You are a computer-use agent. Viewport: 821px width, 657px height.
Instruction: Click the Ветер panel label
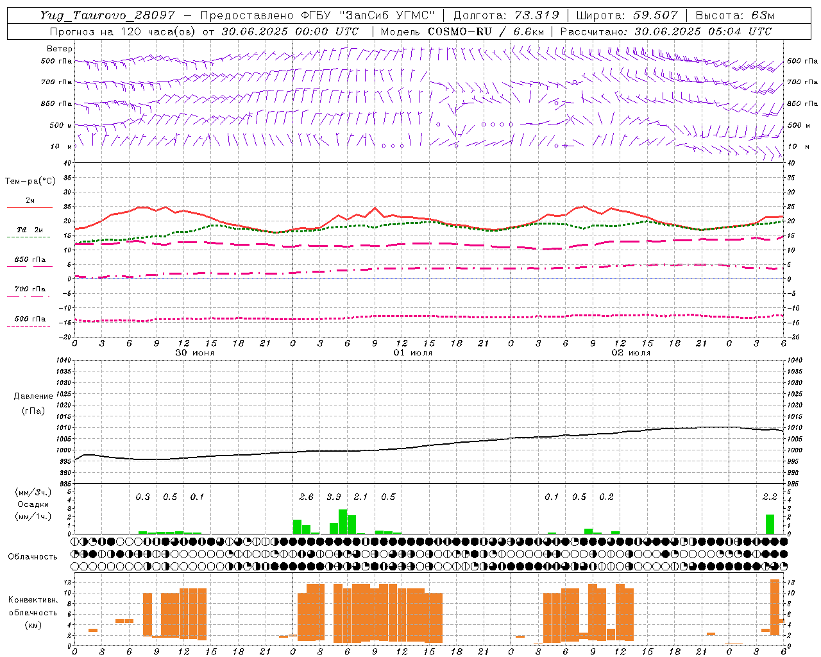tap(60, 49)
